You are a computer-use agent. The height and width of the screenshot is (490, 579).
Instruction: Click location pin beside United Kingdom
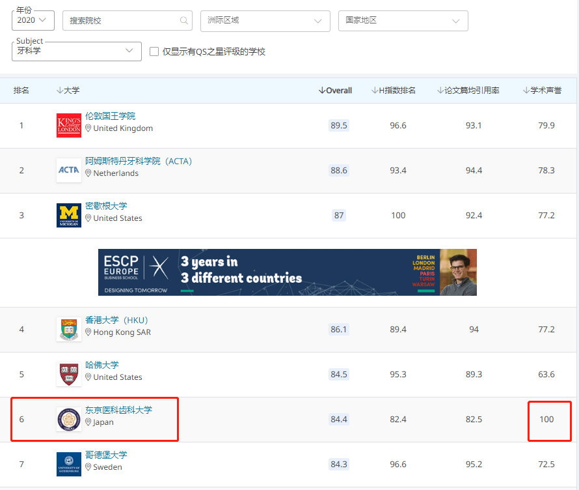(88, 128)
